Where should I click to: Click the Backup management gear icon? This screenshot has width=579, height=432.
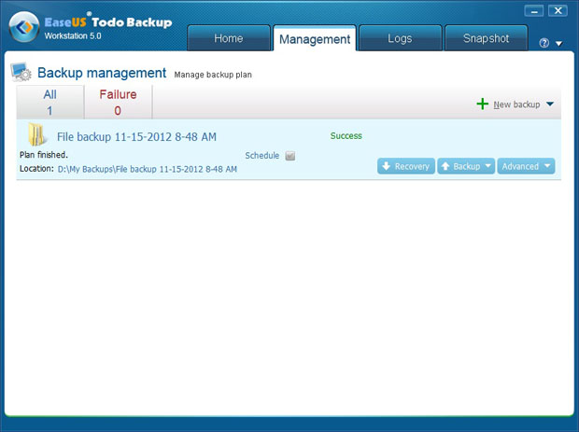pos(21,73)
